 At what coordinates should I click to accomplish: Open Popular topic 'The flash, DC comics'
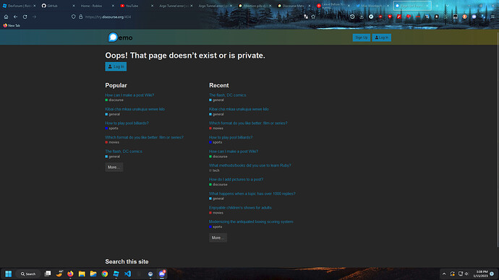[124, 151]
